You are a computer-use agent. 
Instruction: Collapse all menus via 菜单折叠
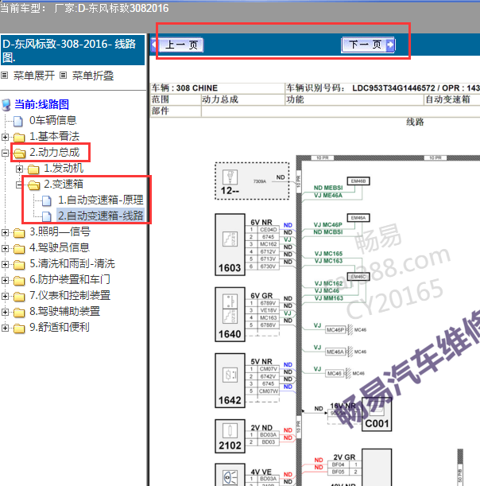point(93,76)
